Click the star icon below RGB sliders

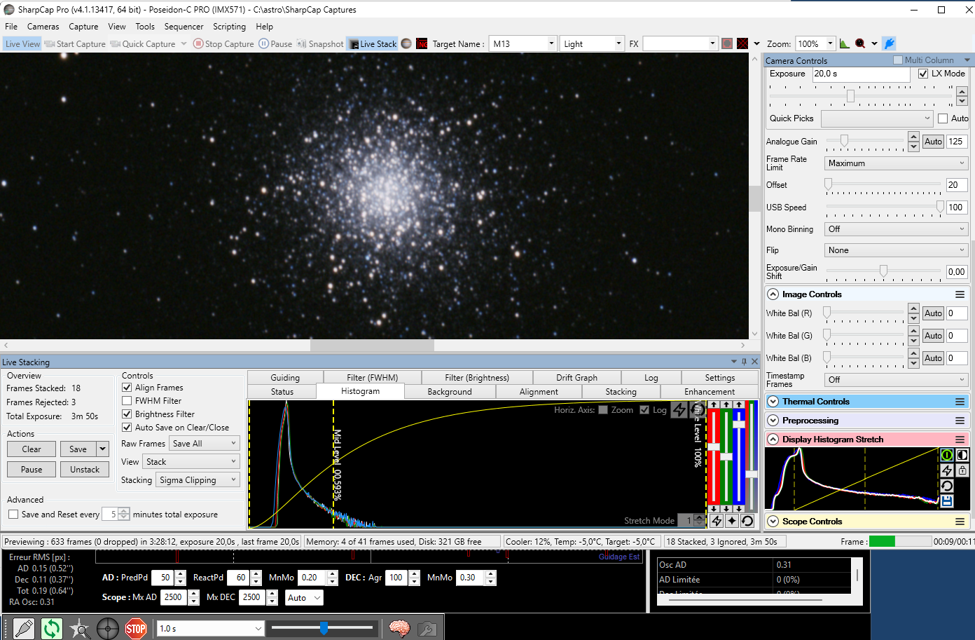732,521
